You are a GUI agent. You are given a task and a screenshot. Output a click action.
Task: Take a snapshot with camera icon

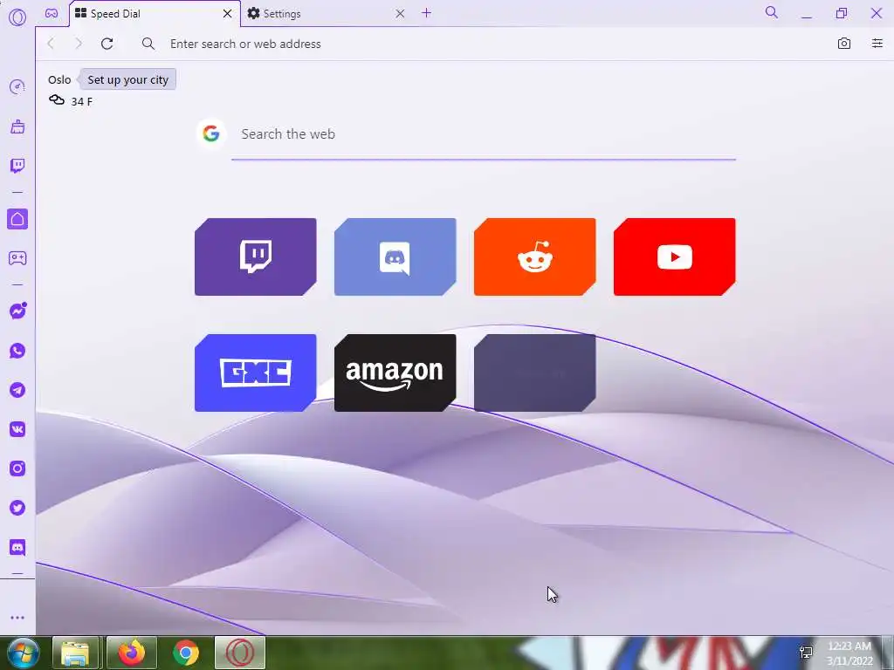[x=844, y=44]
